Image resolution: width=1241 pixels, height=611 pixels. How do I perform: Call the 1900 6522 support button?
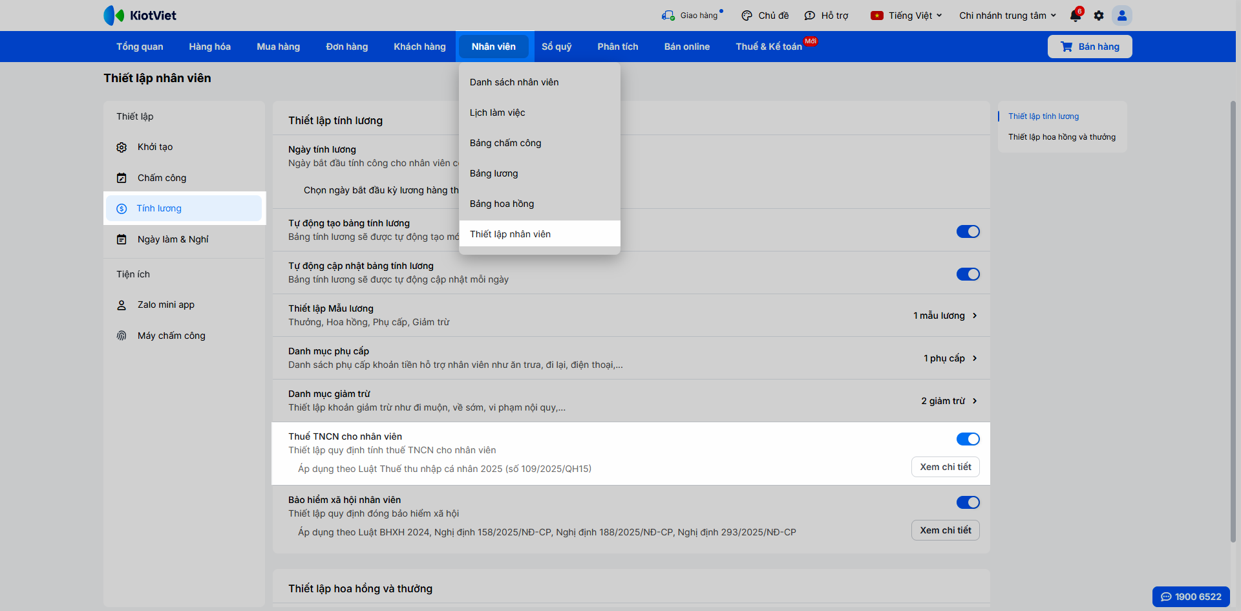[1191, 597]
